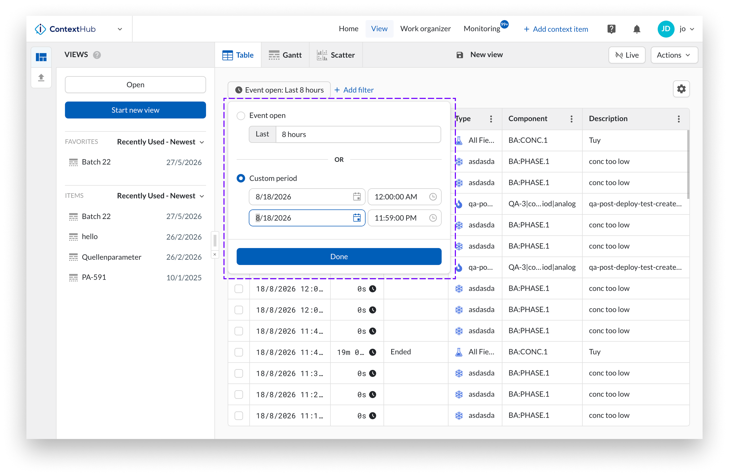Click the sidebar collapse handle with X

point(215,254)
